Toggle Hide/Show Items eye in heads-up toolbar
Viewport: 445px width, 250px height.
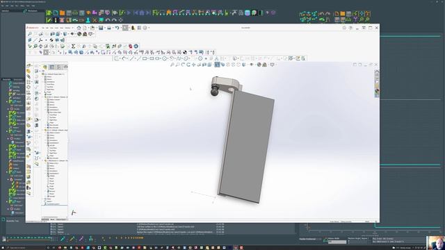pyautogui.click(x=252, y=65)
